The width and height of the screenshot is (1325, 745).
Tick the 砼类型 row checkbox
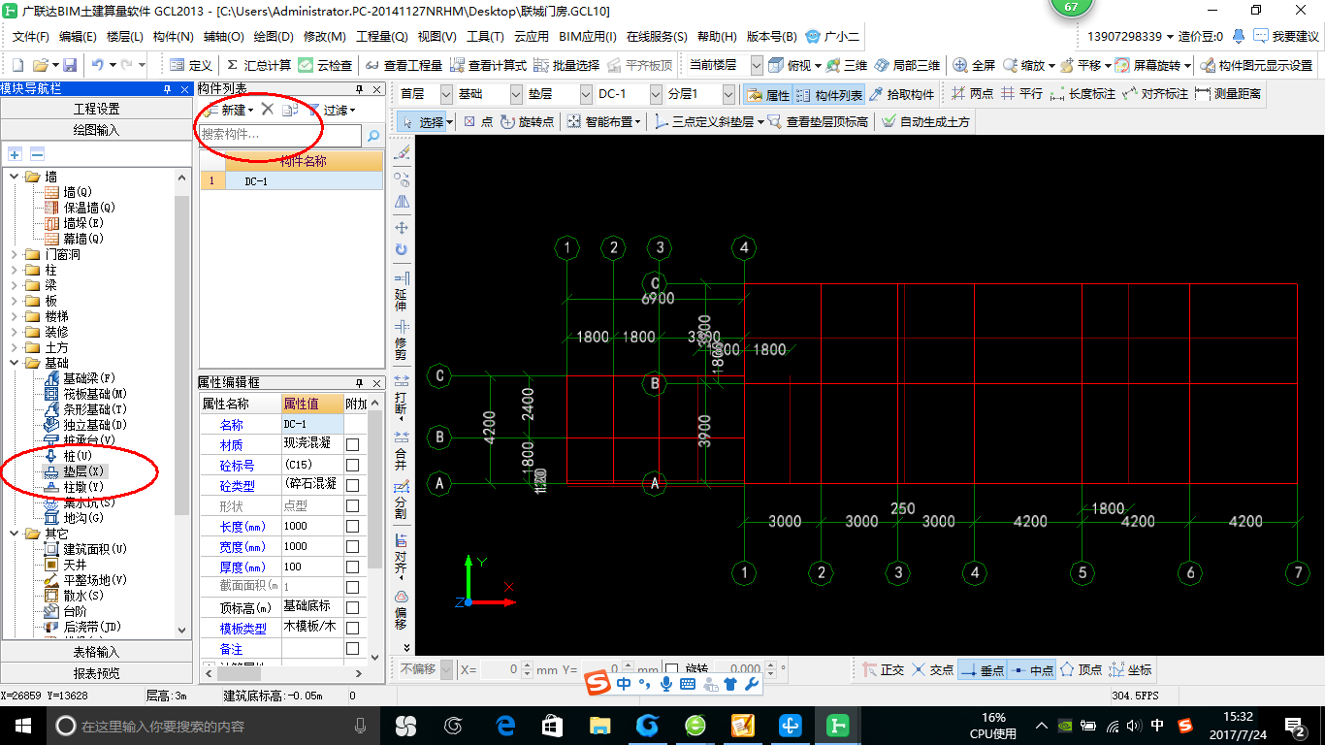click(x=353, y=485)
